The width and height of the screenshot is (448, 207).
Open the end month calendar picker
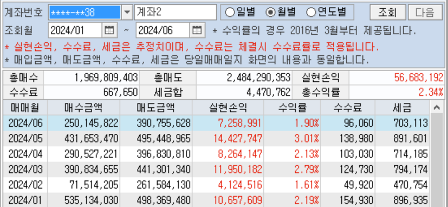(197, 30)
